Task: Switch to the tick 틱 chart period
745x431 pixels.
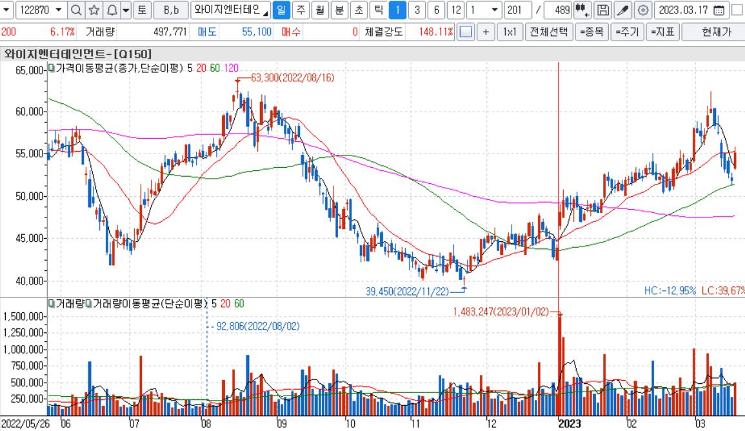Action: 378,10
